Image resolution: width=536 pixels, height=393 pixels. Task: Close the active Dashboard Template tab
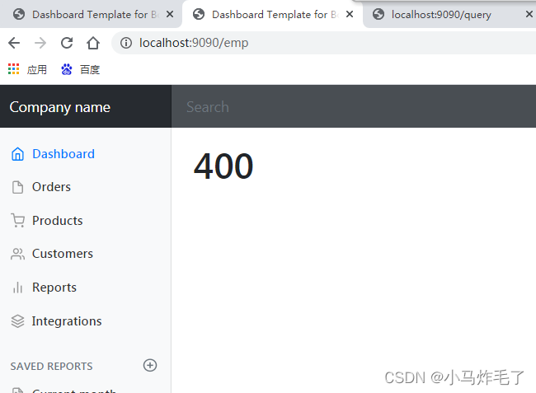coord(350,14)
